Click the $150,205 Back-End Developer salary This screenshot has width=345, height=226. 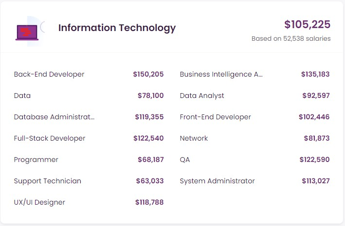(148, 74)
